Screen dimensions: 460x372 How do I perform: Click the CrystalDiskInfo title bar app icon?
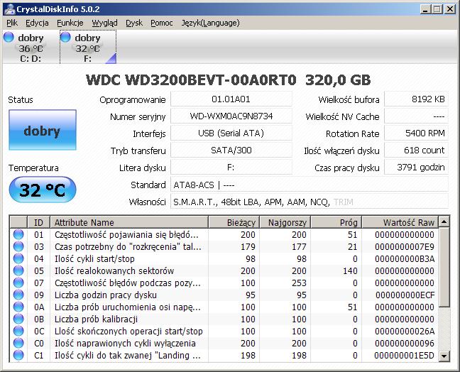[9, 9]
